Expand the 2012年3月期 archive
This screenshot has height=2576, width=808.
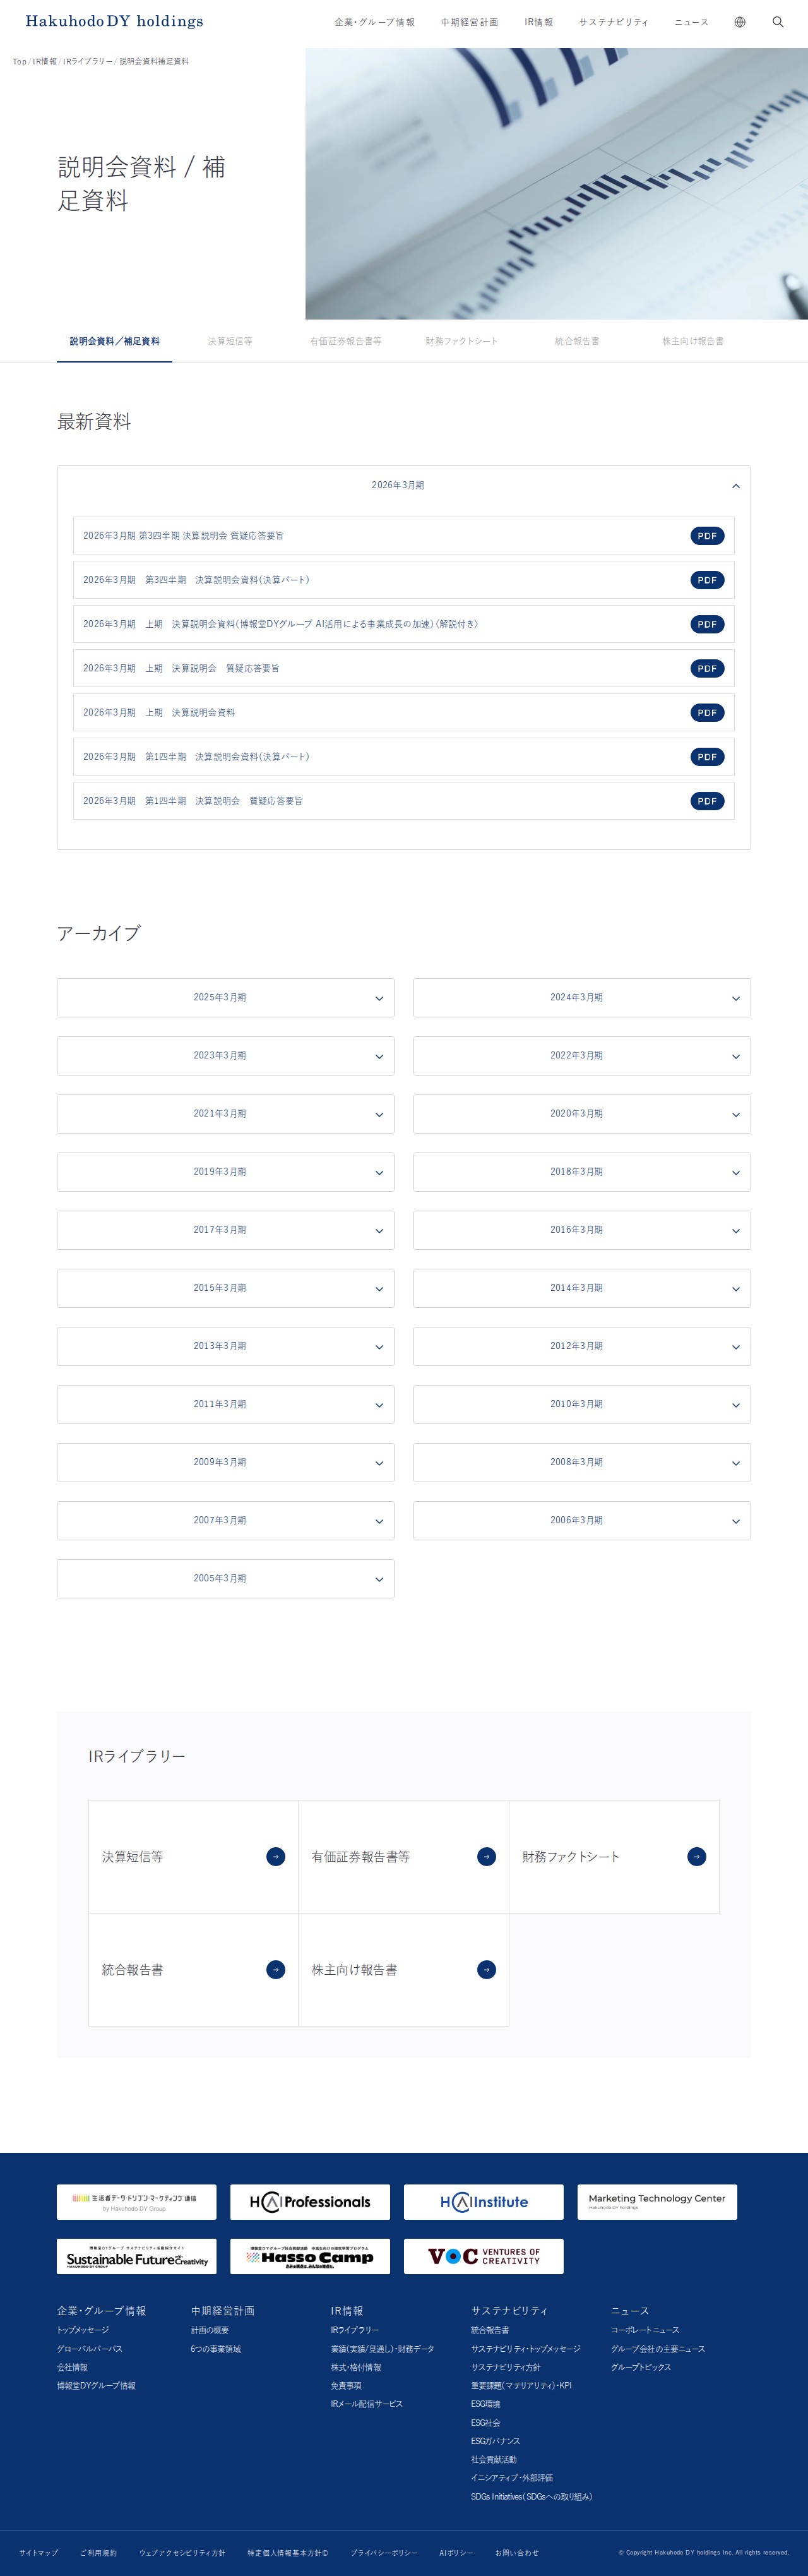pyautogui.click(x=582, y=1346)
